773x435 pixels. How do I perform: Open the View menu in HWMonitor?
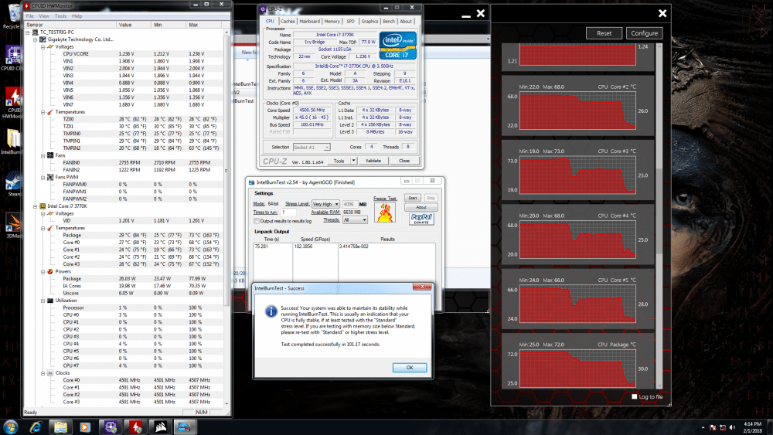pos(44,15)
